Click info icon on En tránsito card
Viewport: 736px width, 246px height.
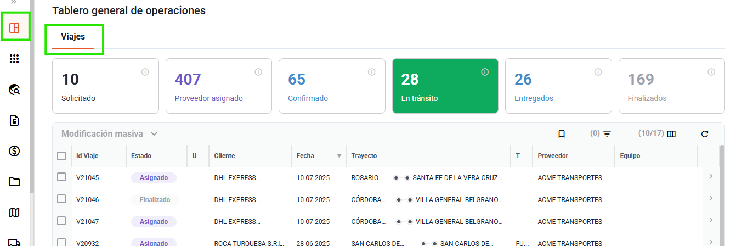(x=485, y=72)
